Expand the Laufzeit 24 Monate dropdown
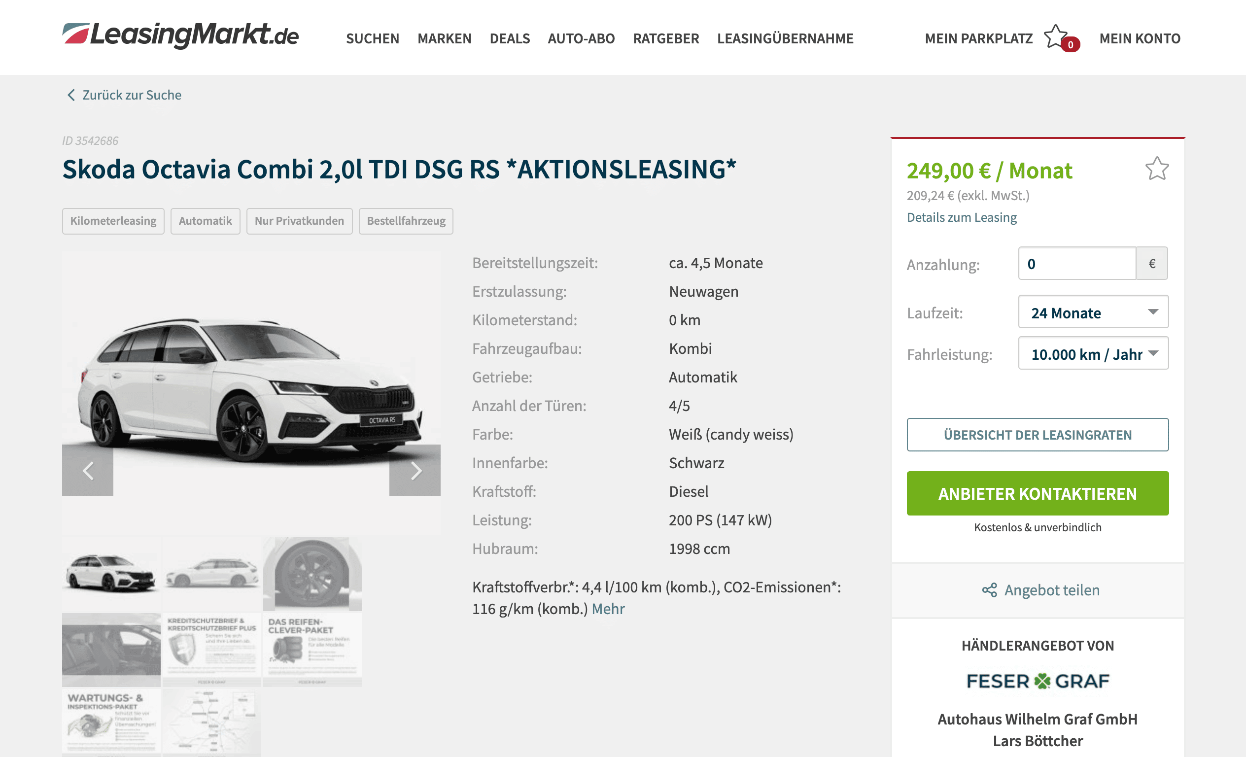 (1093, 312)
